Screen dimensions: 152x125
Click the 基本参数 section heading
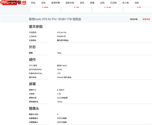36,26
